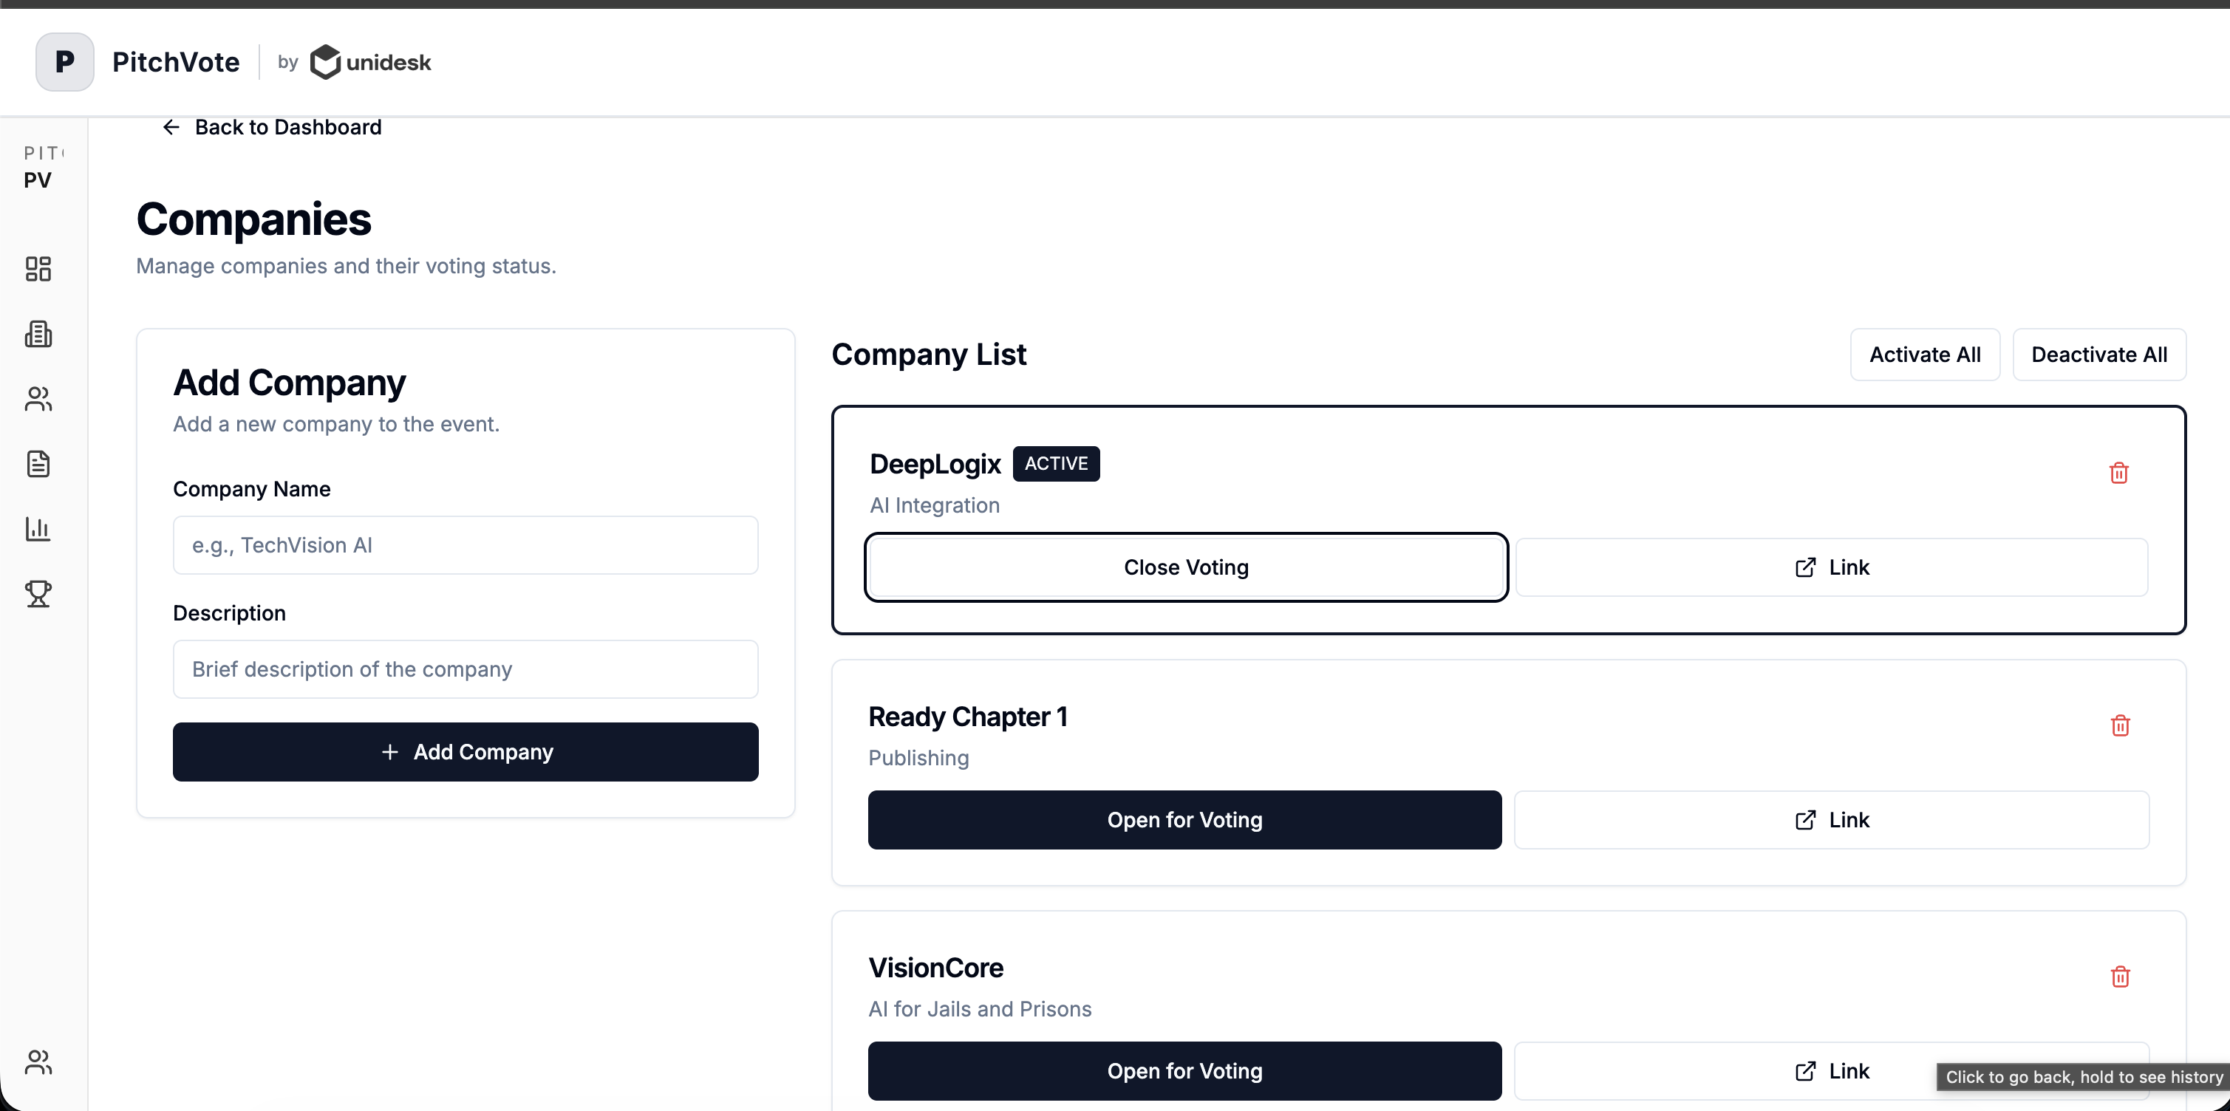Click the Ready Chapter 1 heading

[968, 717]
